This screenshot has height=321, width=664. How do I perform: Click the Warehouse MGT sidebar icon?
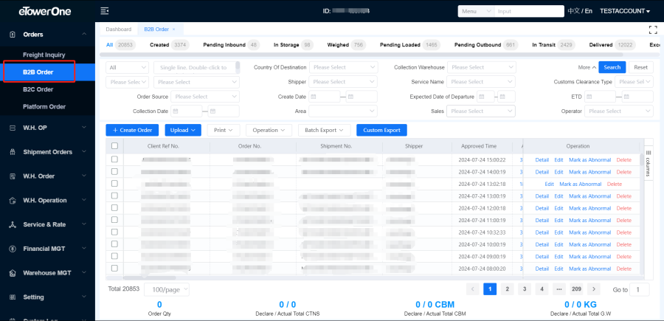click(x=13, y=273)
